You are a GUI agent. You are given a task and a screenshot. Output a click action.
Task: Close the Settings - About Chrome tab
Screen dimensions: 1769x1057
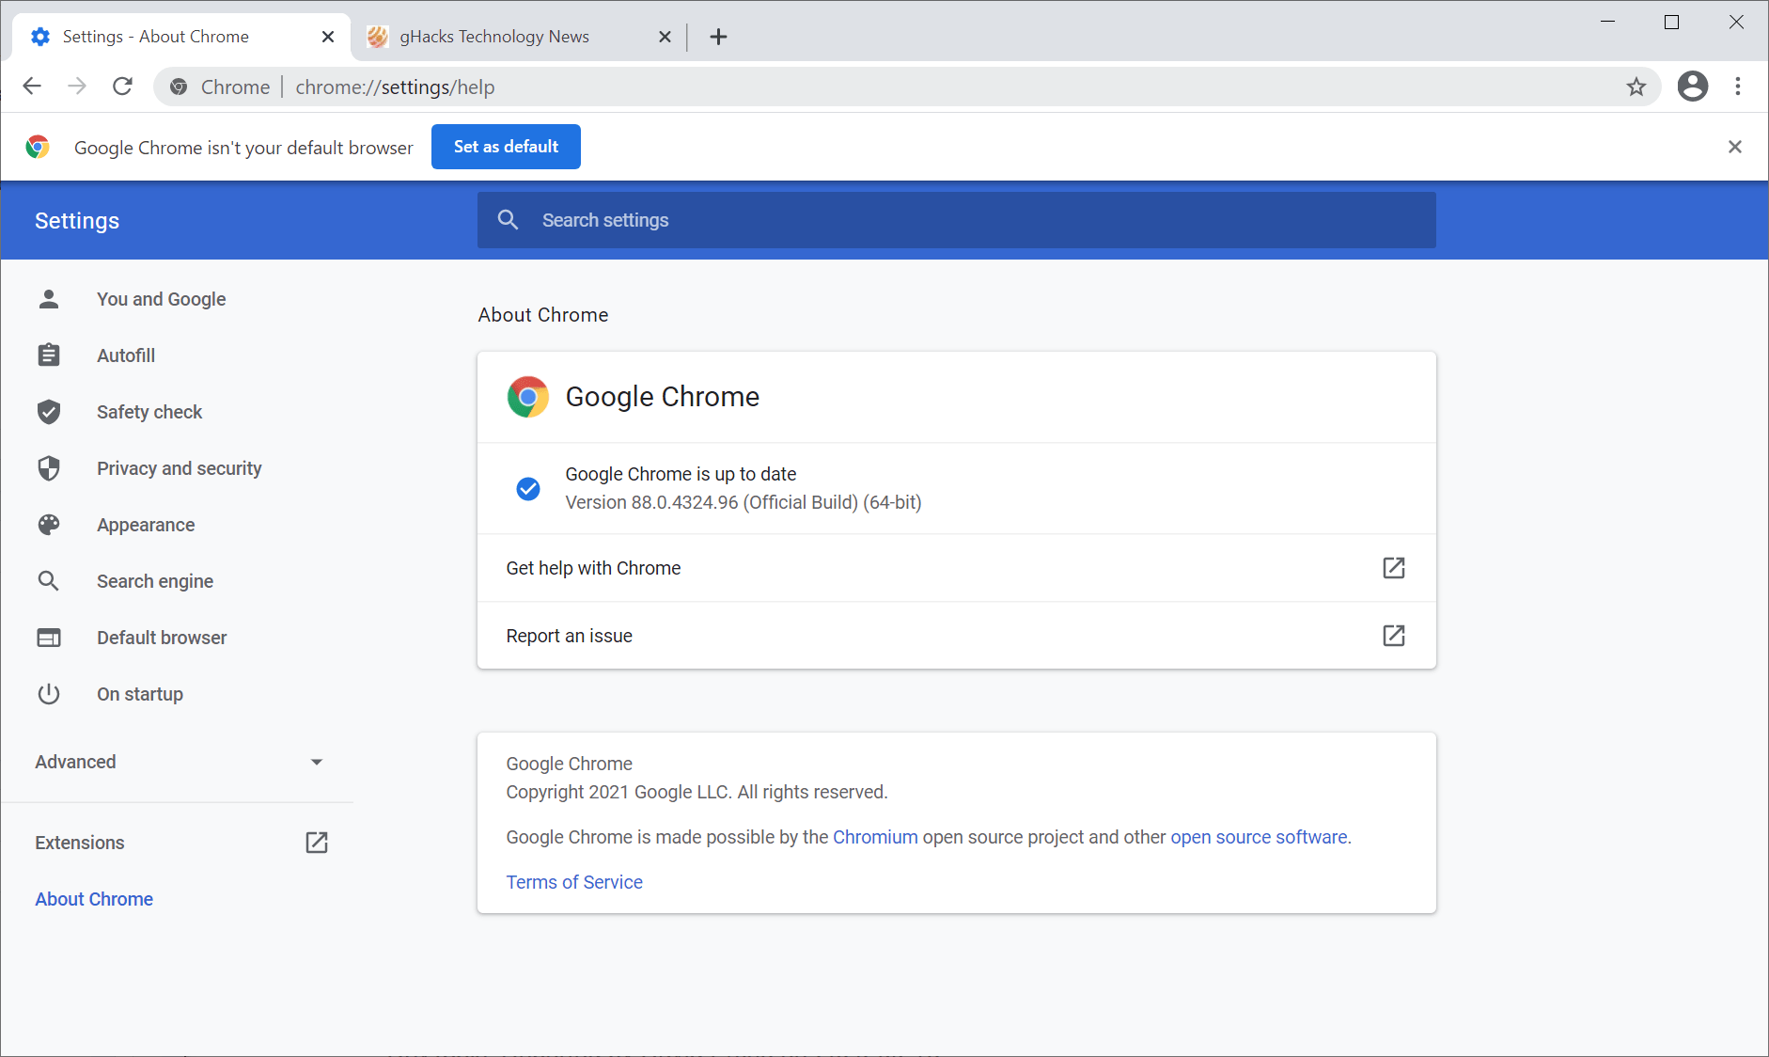coord(328,37)
